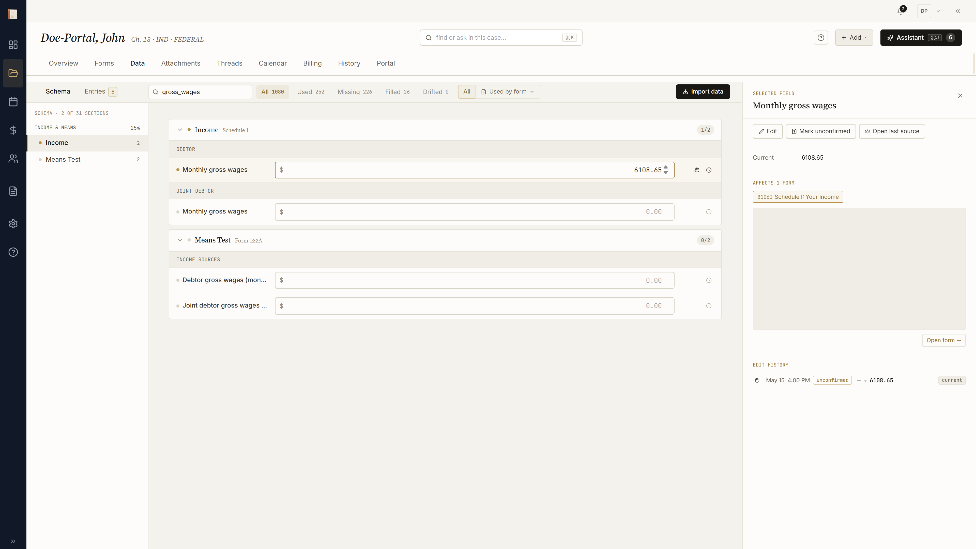976x549 pixels.
Task: Open the cases folder icon in sidebar
Action: (x=13, y=73)
